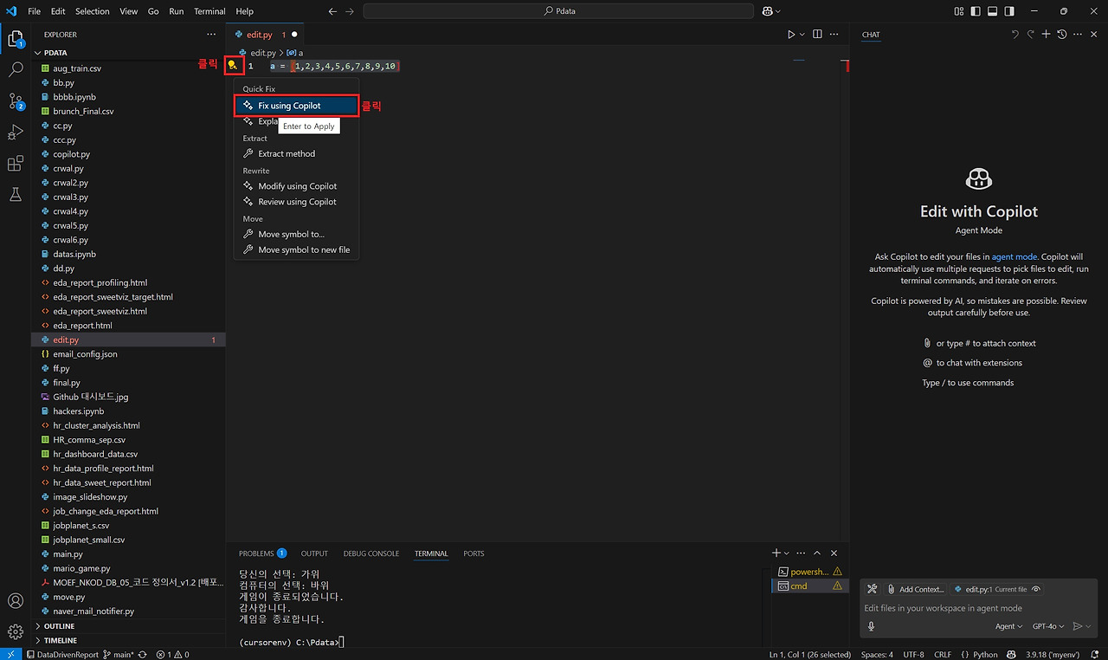
Task: Open the Copilot icon in the title bar
Action: (x=767, y=11)
